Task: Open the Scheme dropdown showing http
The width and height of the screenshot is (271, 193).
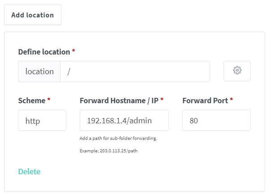Action: pyautogui.click(x=42, y=121)
